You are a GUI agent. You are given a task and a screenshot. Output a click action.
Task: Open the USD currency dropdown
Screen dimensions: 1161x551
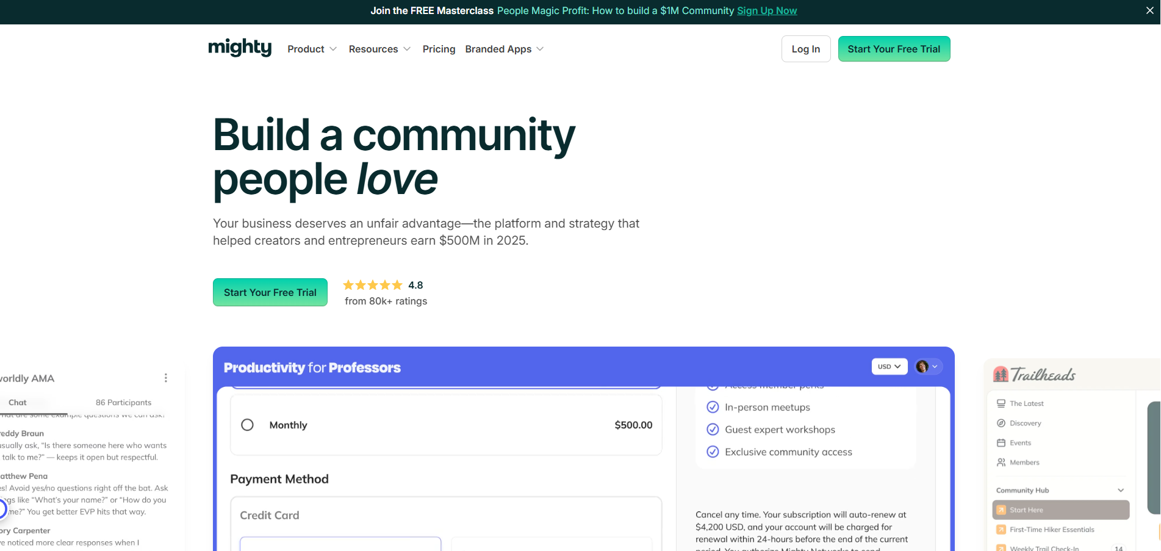(890, 367)
